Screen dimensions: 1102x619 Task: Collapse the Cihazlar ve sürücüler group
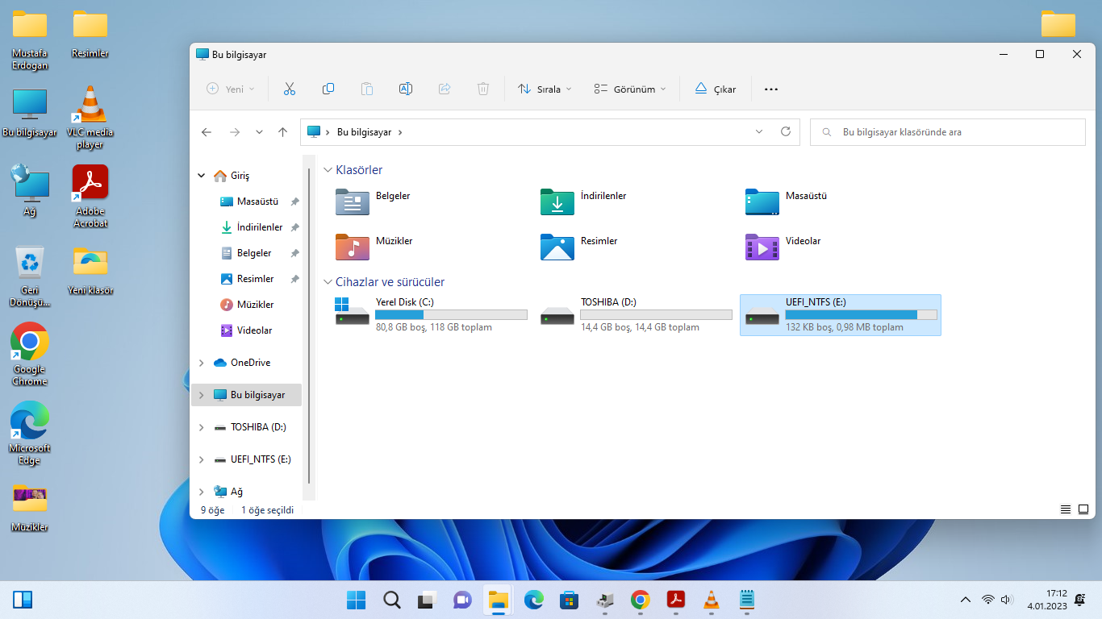click(x=328, y=282)
